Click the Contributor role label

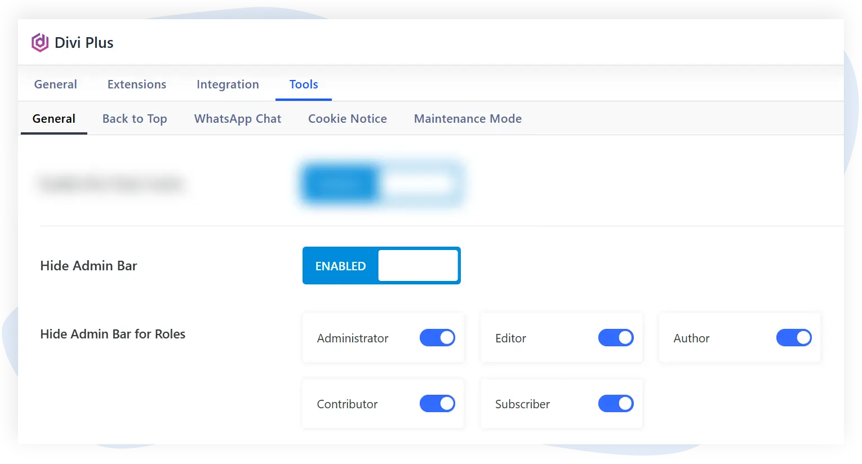[347, 404]
